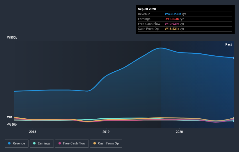Click the ₩18.531b cash from op value
Image resolution: width=239 pixels, height=152 pixels.
coord(172,29)
